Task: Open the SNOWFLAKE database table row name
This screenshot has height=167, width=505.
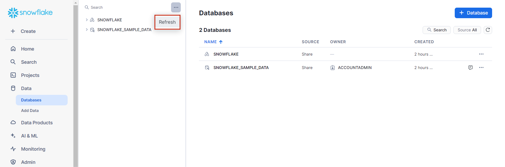Action: (x=226, y=54)
